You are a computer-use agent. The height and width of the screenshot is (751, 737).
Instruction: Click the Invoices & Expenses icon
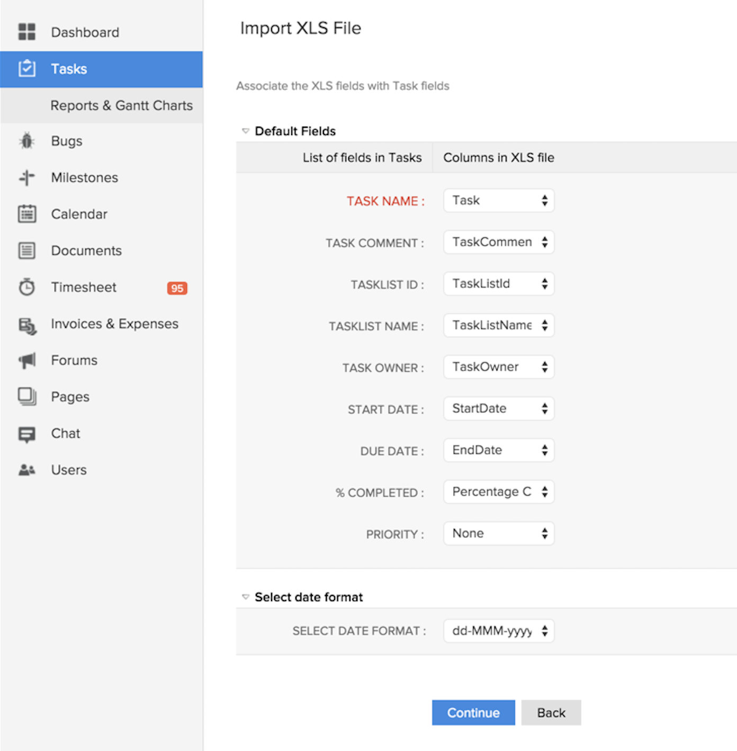[27, 325]
